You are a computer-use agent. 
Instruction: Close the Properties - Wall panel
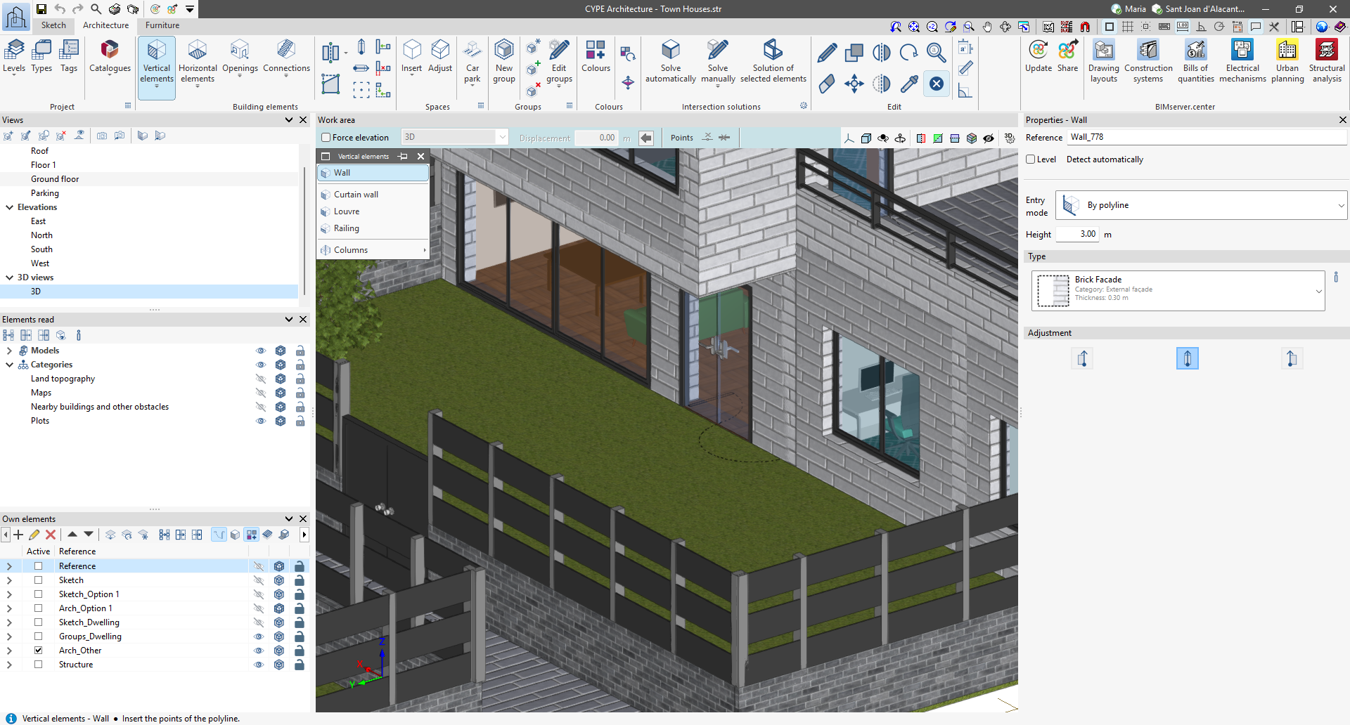(x=1342, y=120)
